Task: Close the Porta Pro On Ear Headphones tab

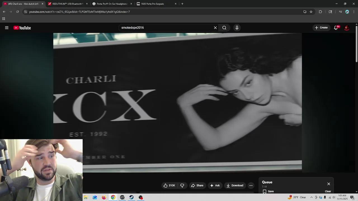Action: tap(131, 4)
